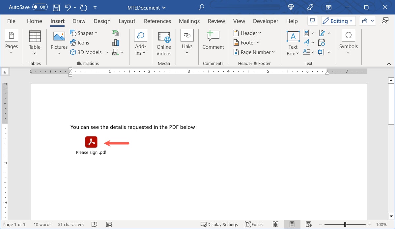The image size is (395, 229).
Task: Open the Developer tab
Action: click(x=266, y=21)
